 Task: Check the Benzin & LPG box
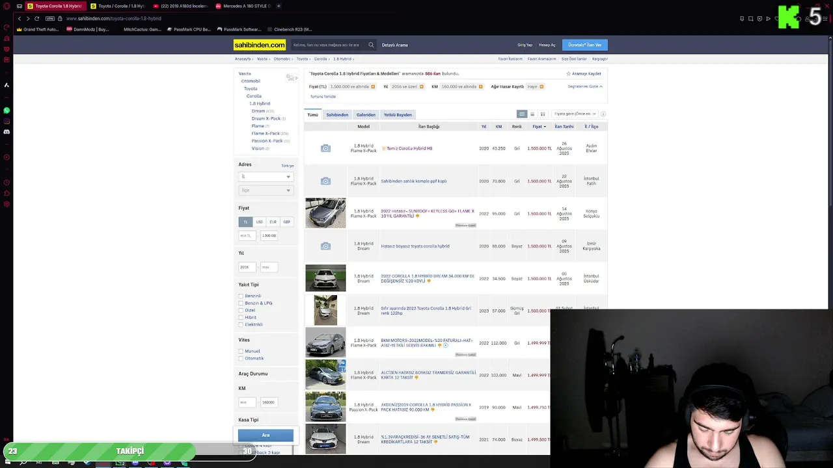point(241,303)
